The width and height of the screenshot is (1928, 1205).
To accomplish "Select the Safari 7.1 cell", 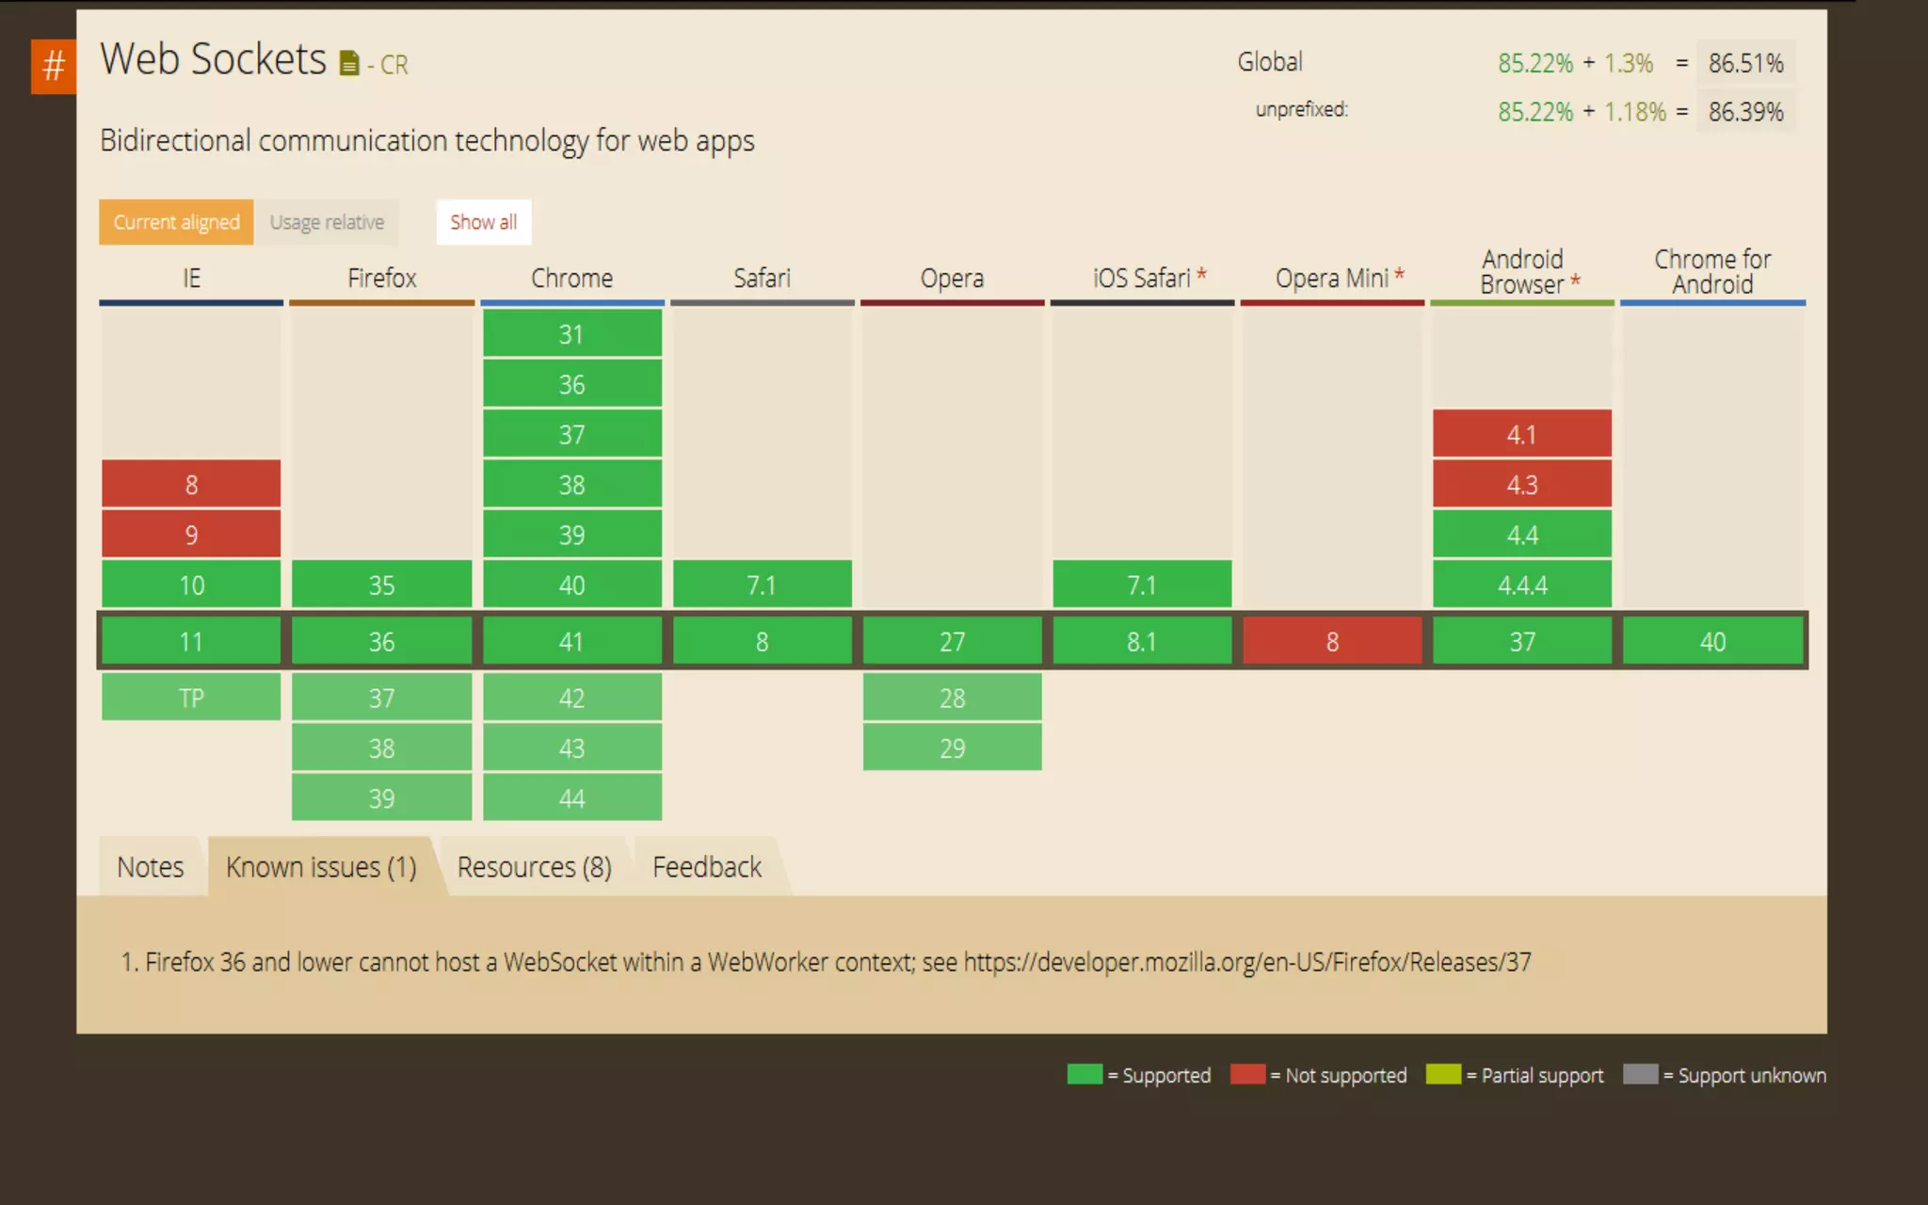I will (762, 585).
